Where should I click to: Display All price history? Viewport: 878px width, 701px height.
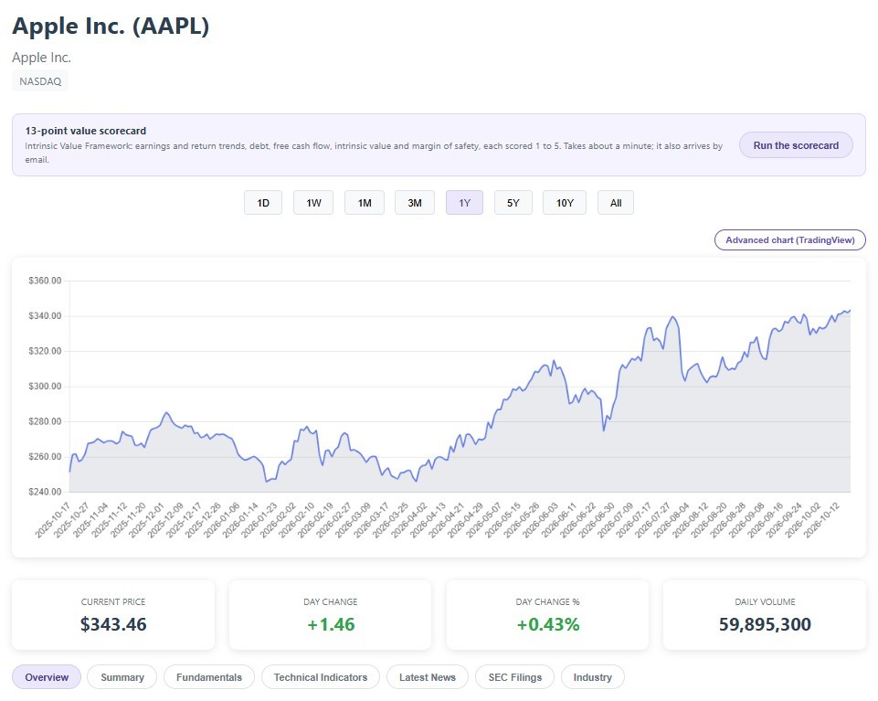(x=616, y=203)
